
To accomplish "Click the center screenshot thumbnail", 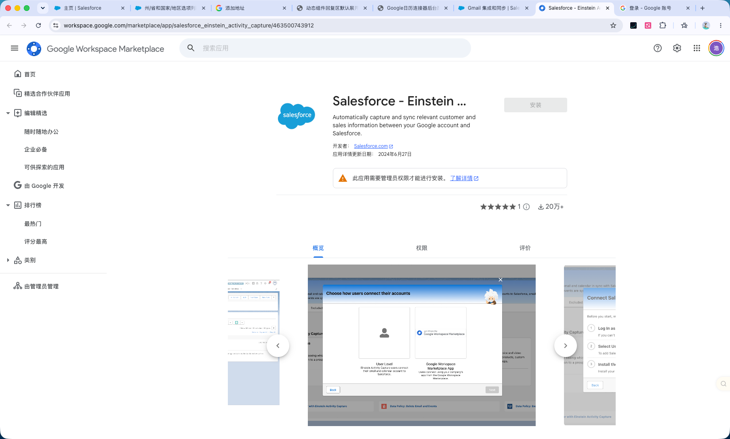I will click(422, 345).
